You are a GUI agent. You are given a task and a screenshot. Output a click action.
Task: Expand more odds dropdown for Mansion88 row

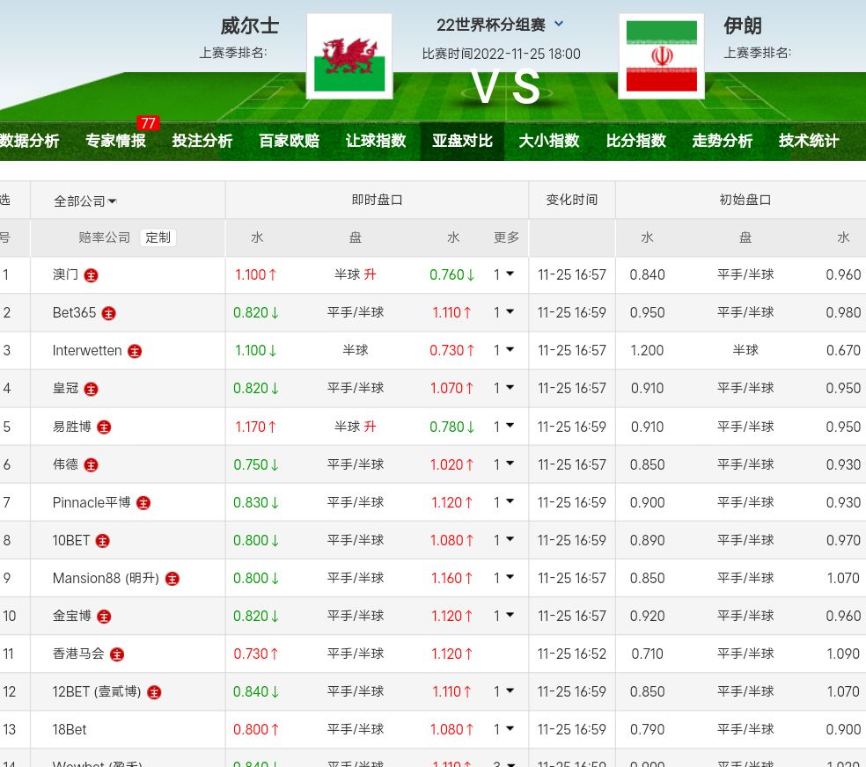pos(504,578)
